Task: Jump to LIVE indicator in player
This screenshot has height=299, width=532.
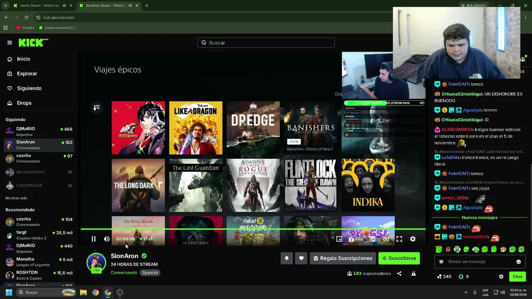Action: point(146,239)
